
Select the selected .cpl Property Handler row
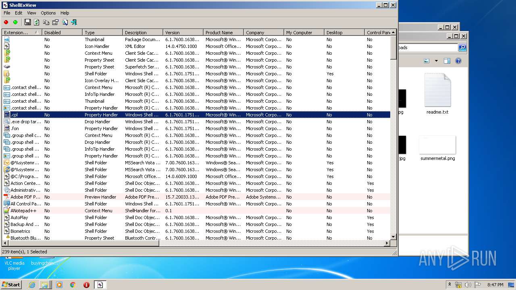coord(196,115)
